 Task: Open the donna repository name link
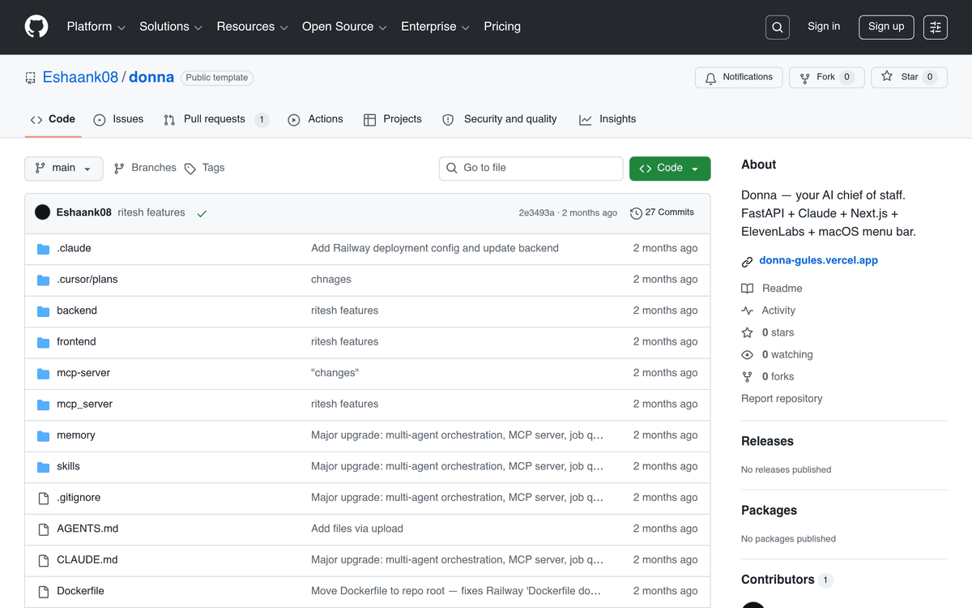[151, 78]
